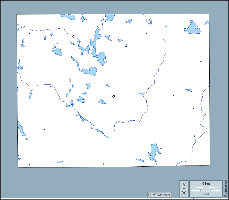This screenshot has width=229, height=200.
Task: Select the city dot inside the northeast corner lake
Action: [197, 27]
